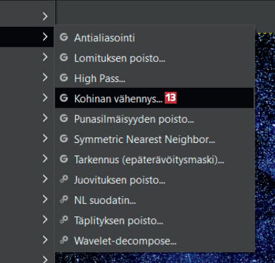Click the gears icon beside Täplityksen poisto
The width and height of the screenshot is (275, 263).
(64, 220)
